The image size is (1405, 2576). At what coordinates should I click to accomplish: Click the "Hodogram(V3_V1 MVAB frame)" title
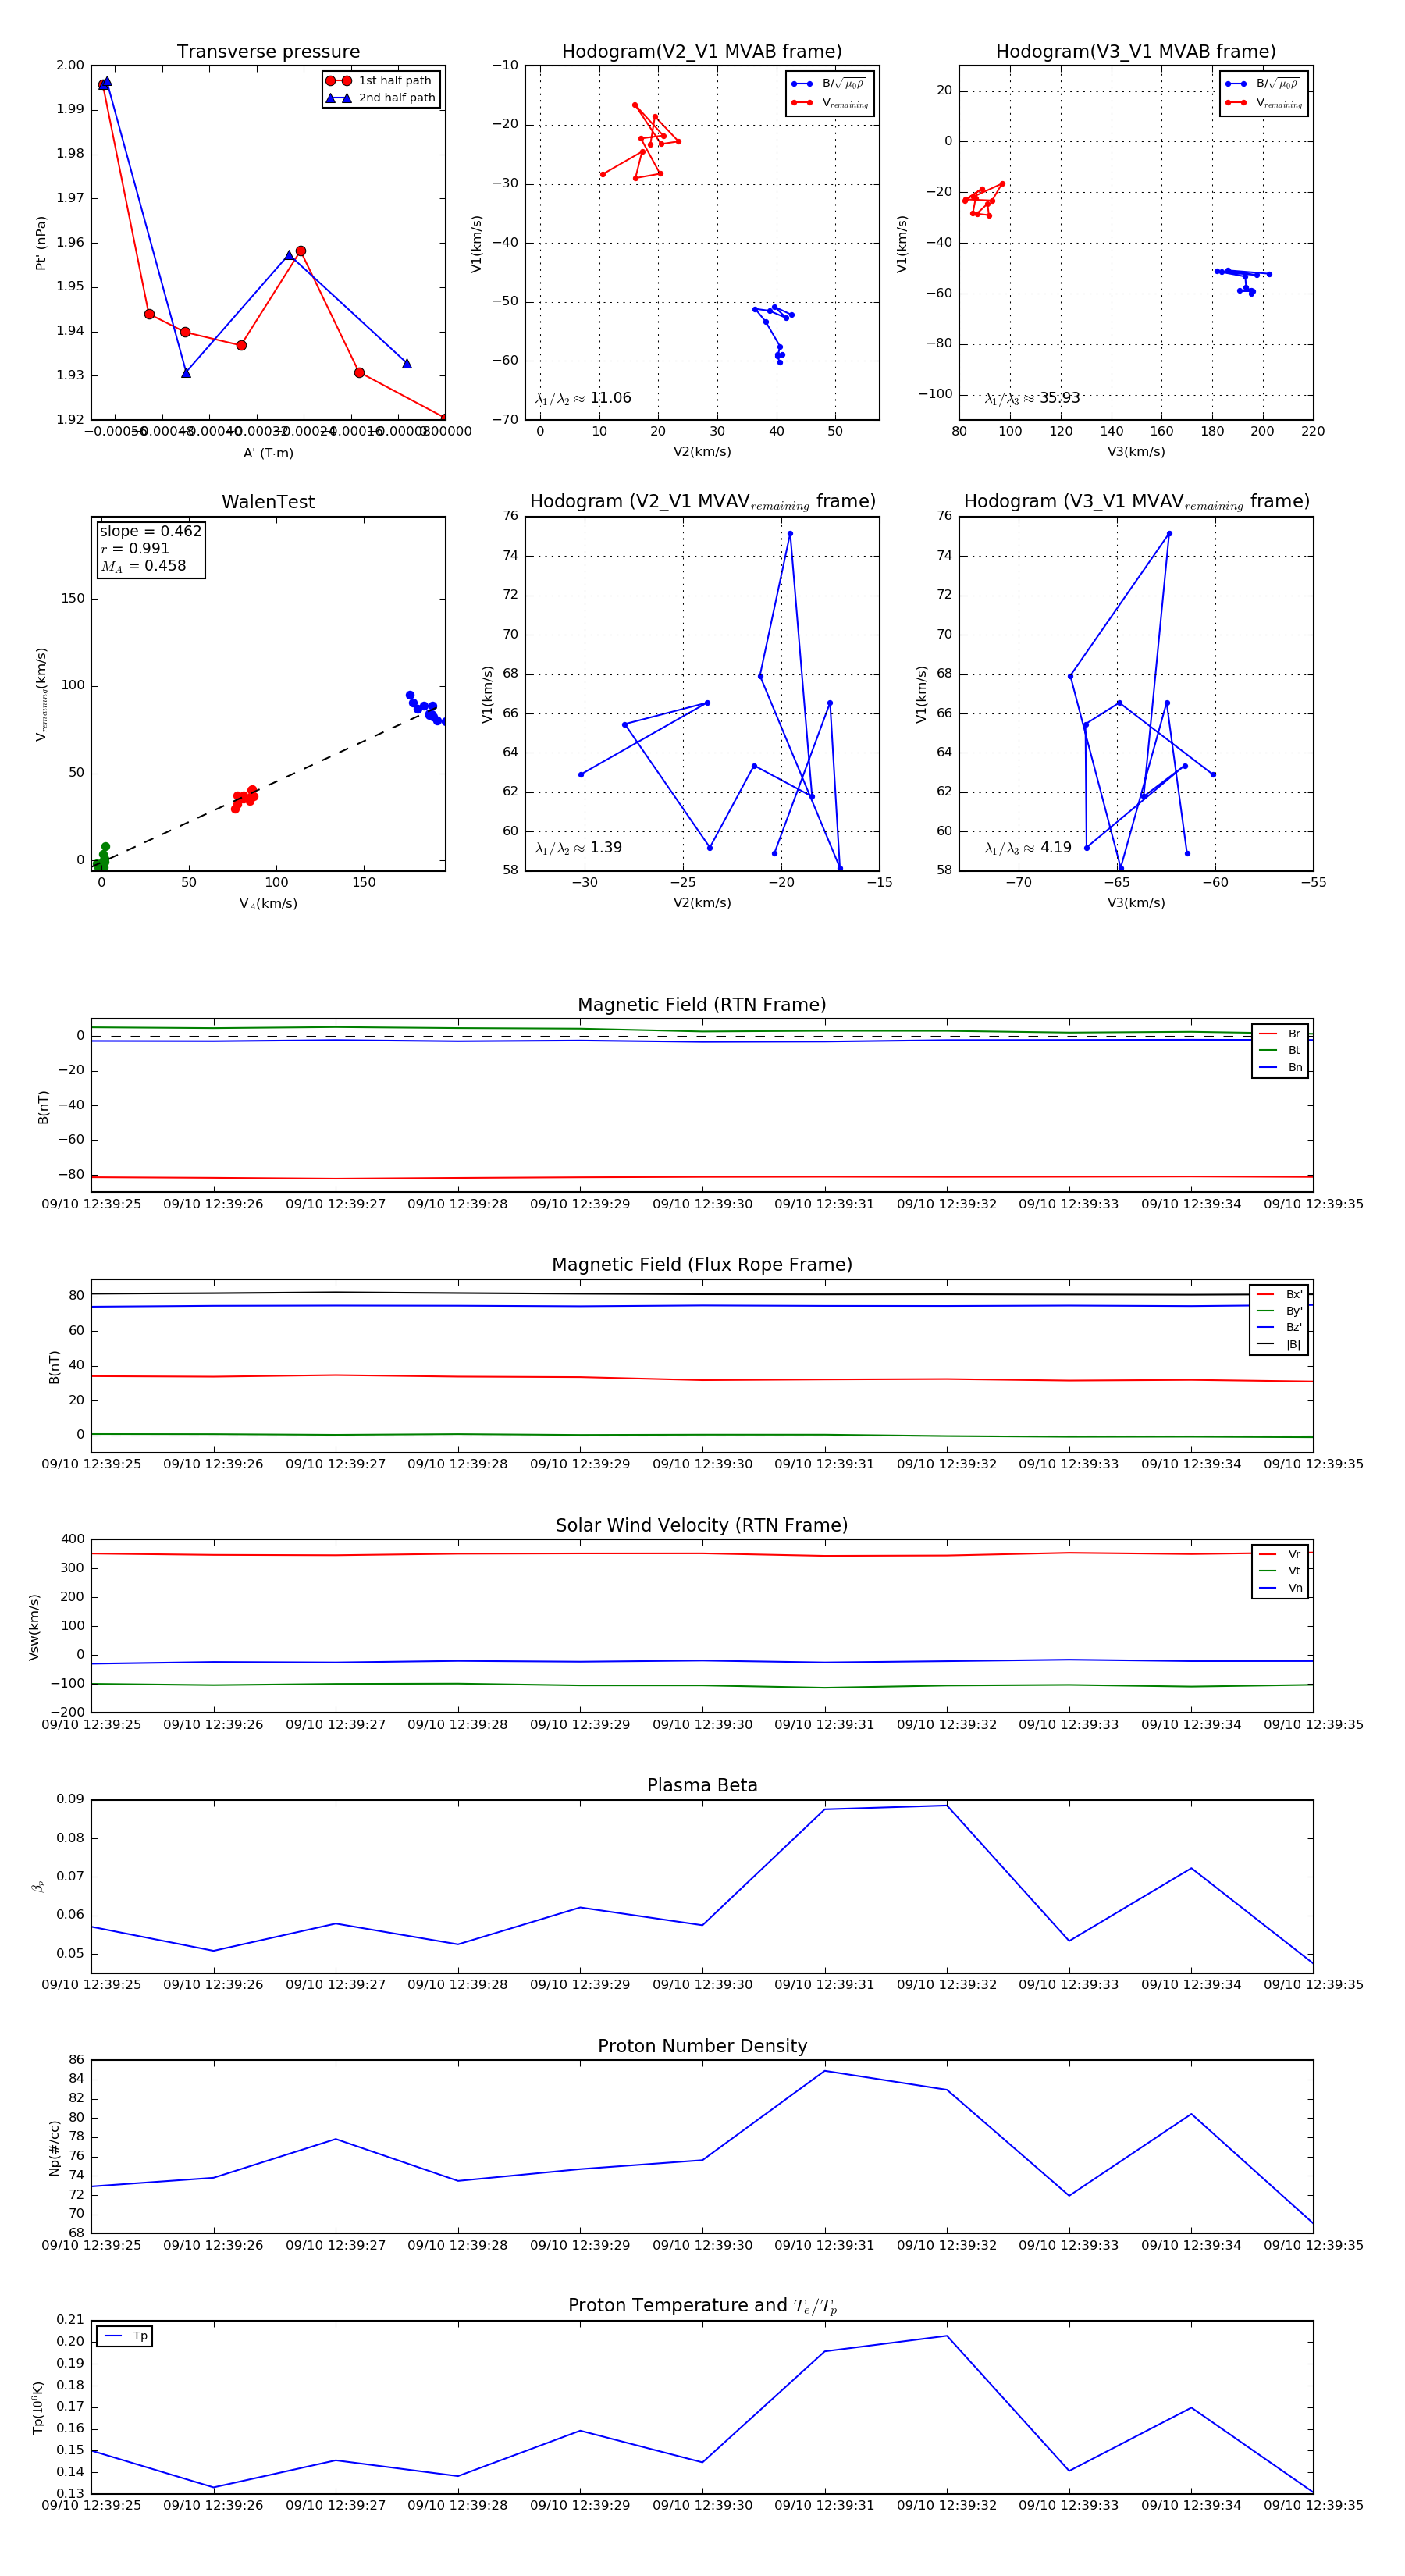[1136, 52]
